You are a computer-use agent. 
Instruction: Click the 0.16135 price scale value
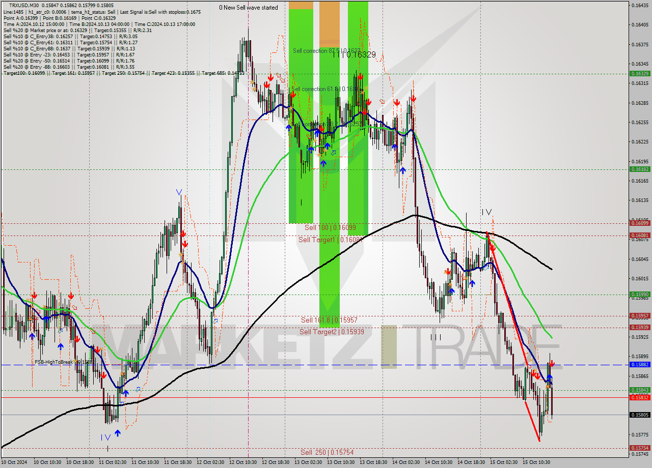[640, 200]
